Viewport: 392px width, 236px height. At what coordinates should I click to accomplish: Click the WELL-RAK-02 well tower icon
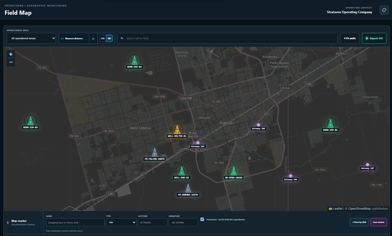pyautogui.click(x=182, y=171)
